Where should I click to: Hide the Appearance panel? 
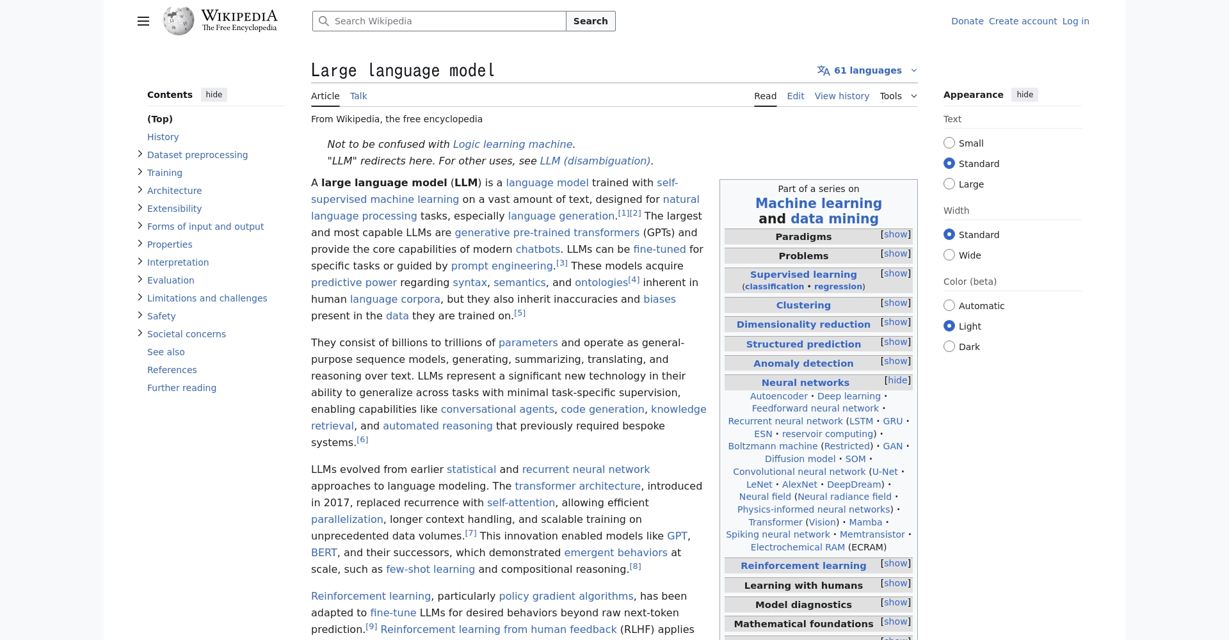point(1024,95)
